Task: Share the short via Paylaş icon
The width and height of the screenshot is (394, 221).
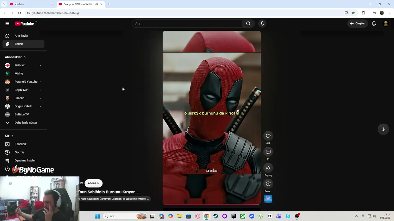Action: 268,168
